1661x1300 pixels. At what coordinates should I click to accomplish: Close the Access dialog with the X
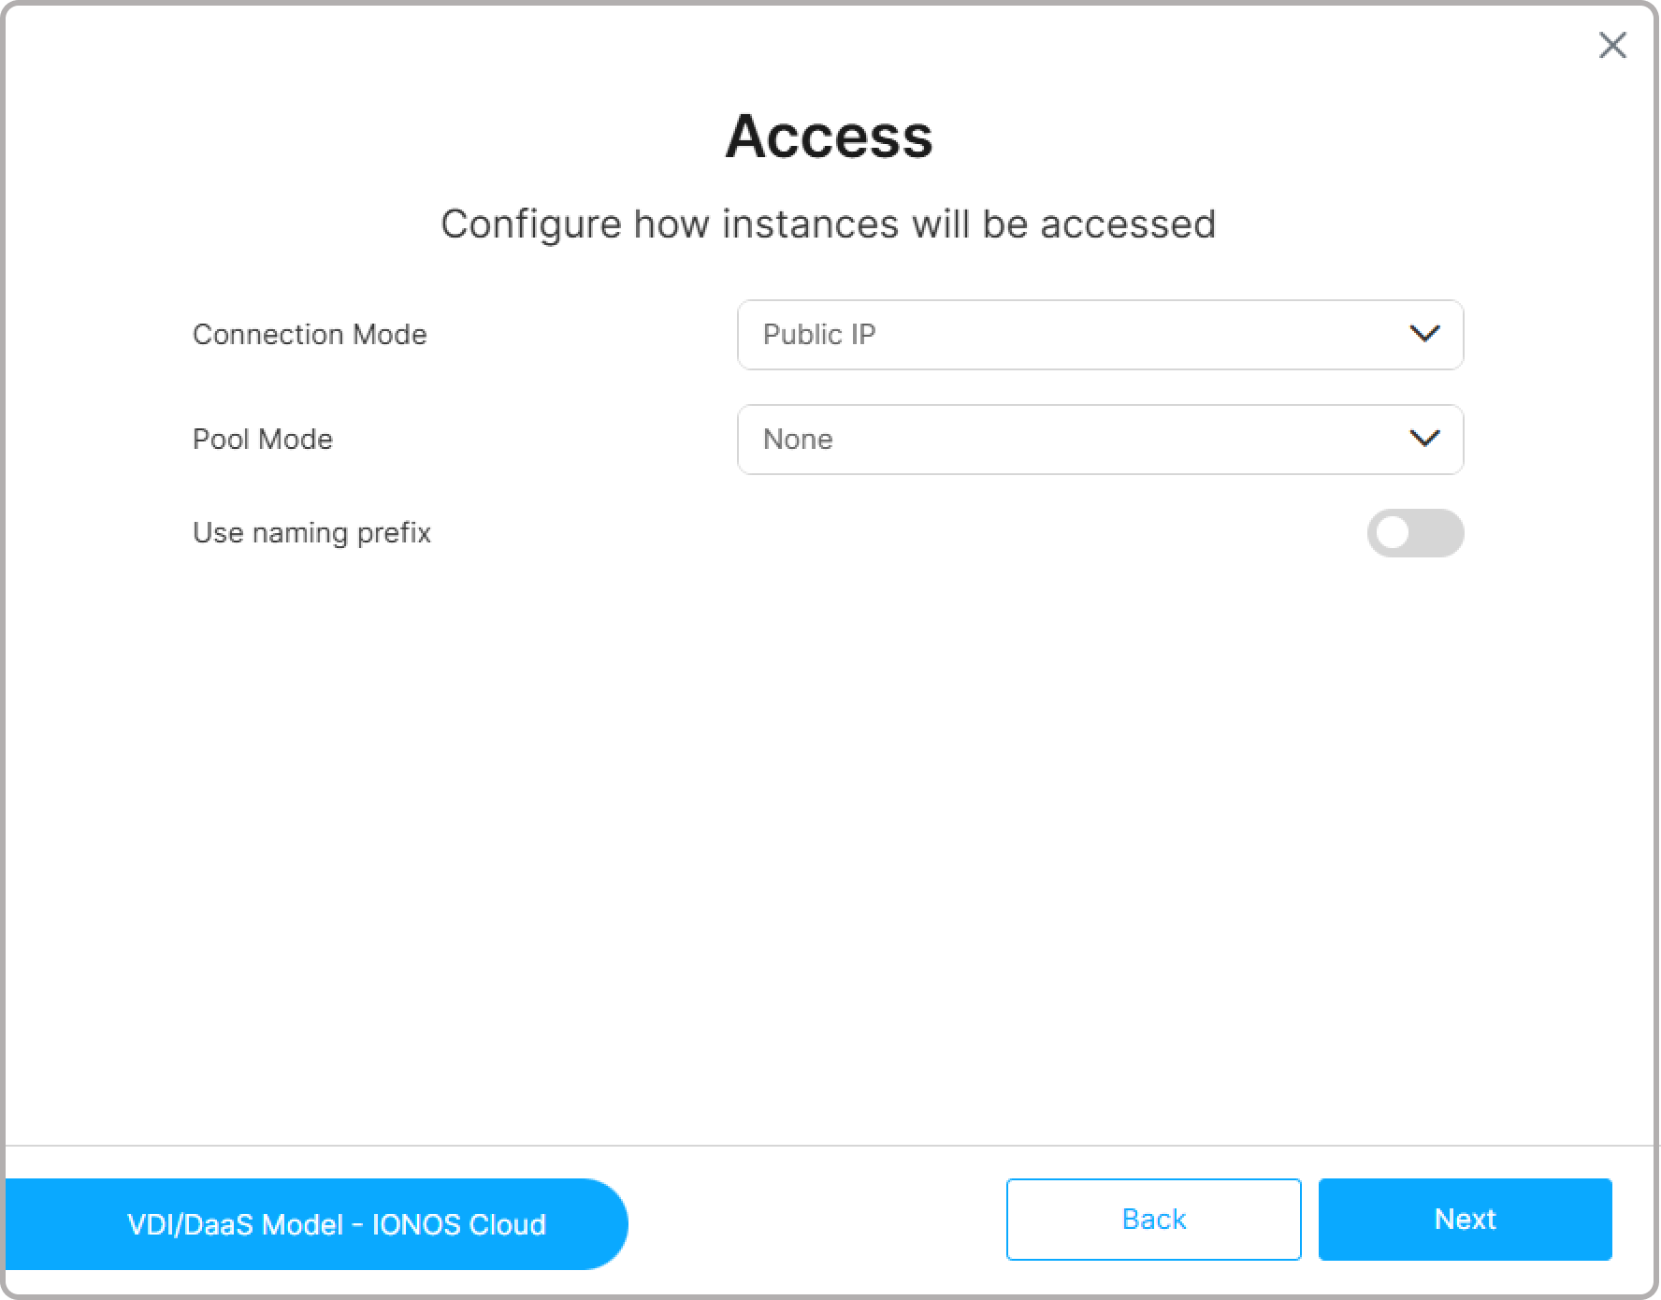coord(1611,45)
